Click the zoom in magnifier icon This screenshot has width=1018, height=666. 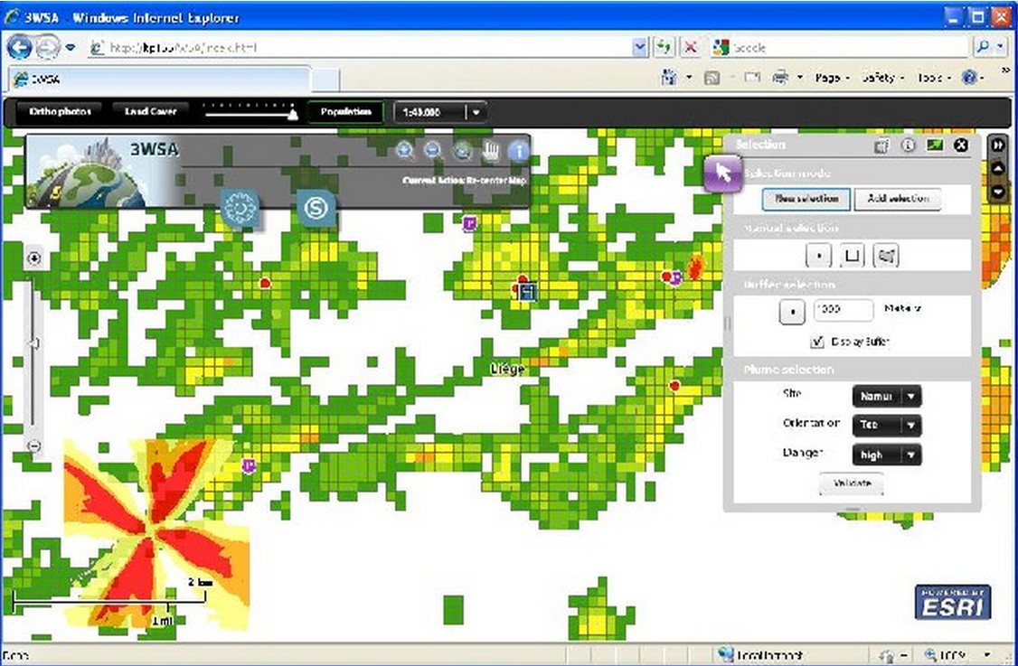point(405,151)
